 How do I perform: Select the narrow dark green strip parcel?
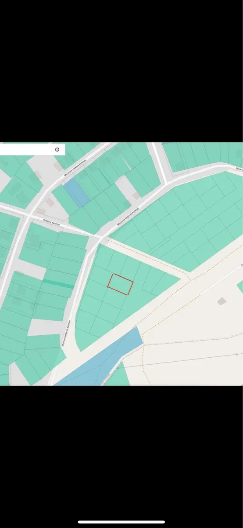pyautogui.click(x=58, y=283)
